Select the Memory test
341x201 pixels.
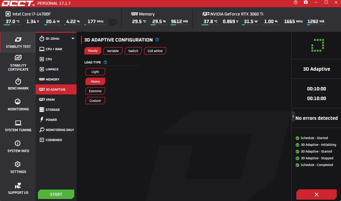56,80
